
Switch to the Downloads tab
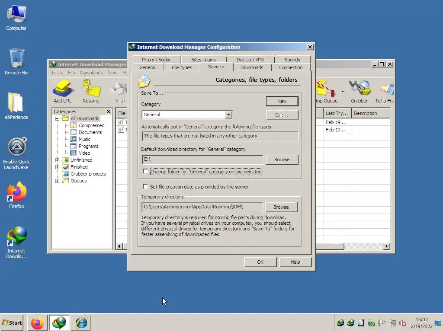(252, 67)
